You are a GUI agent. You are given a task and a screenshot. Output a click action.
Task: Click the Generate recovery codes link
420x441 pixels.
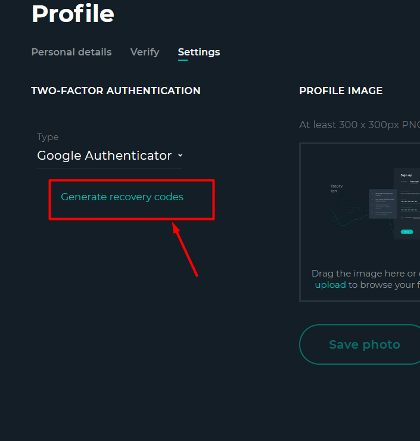click(122, 197)
